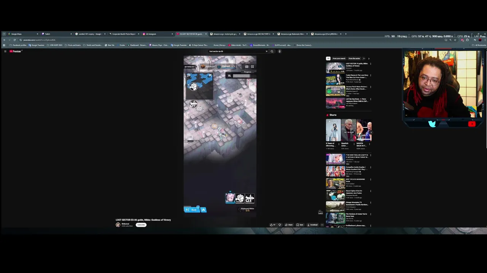The height and width of the screenshot is (273, 487).
Task: Open the channel avatar under the title
Action: 118,225
